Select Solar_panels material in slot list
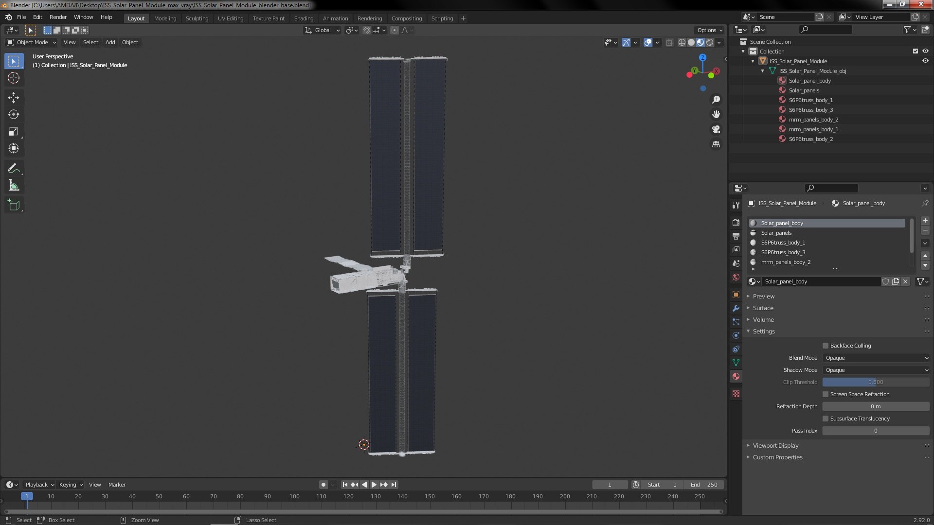The width and height of the screenshot is (934, 525). click(776, 233)
